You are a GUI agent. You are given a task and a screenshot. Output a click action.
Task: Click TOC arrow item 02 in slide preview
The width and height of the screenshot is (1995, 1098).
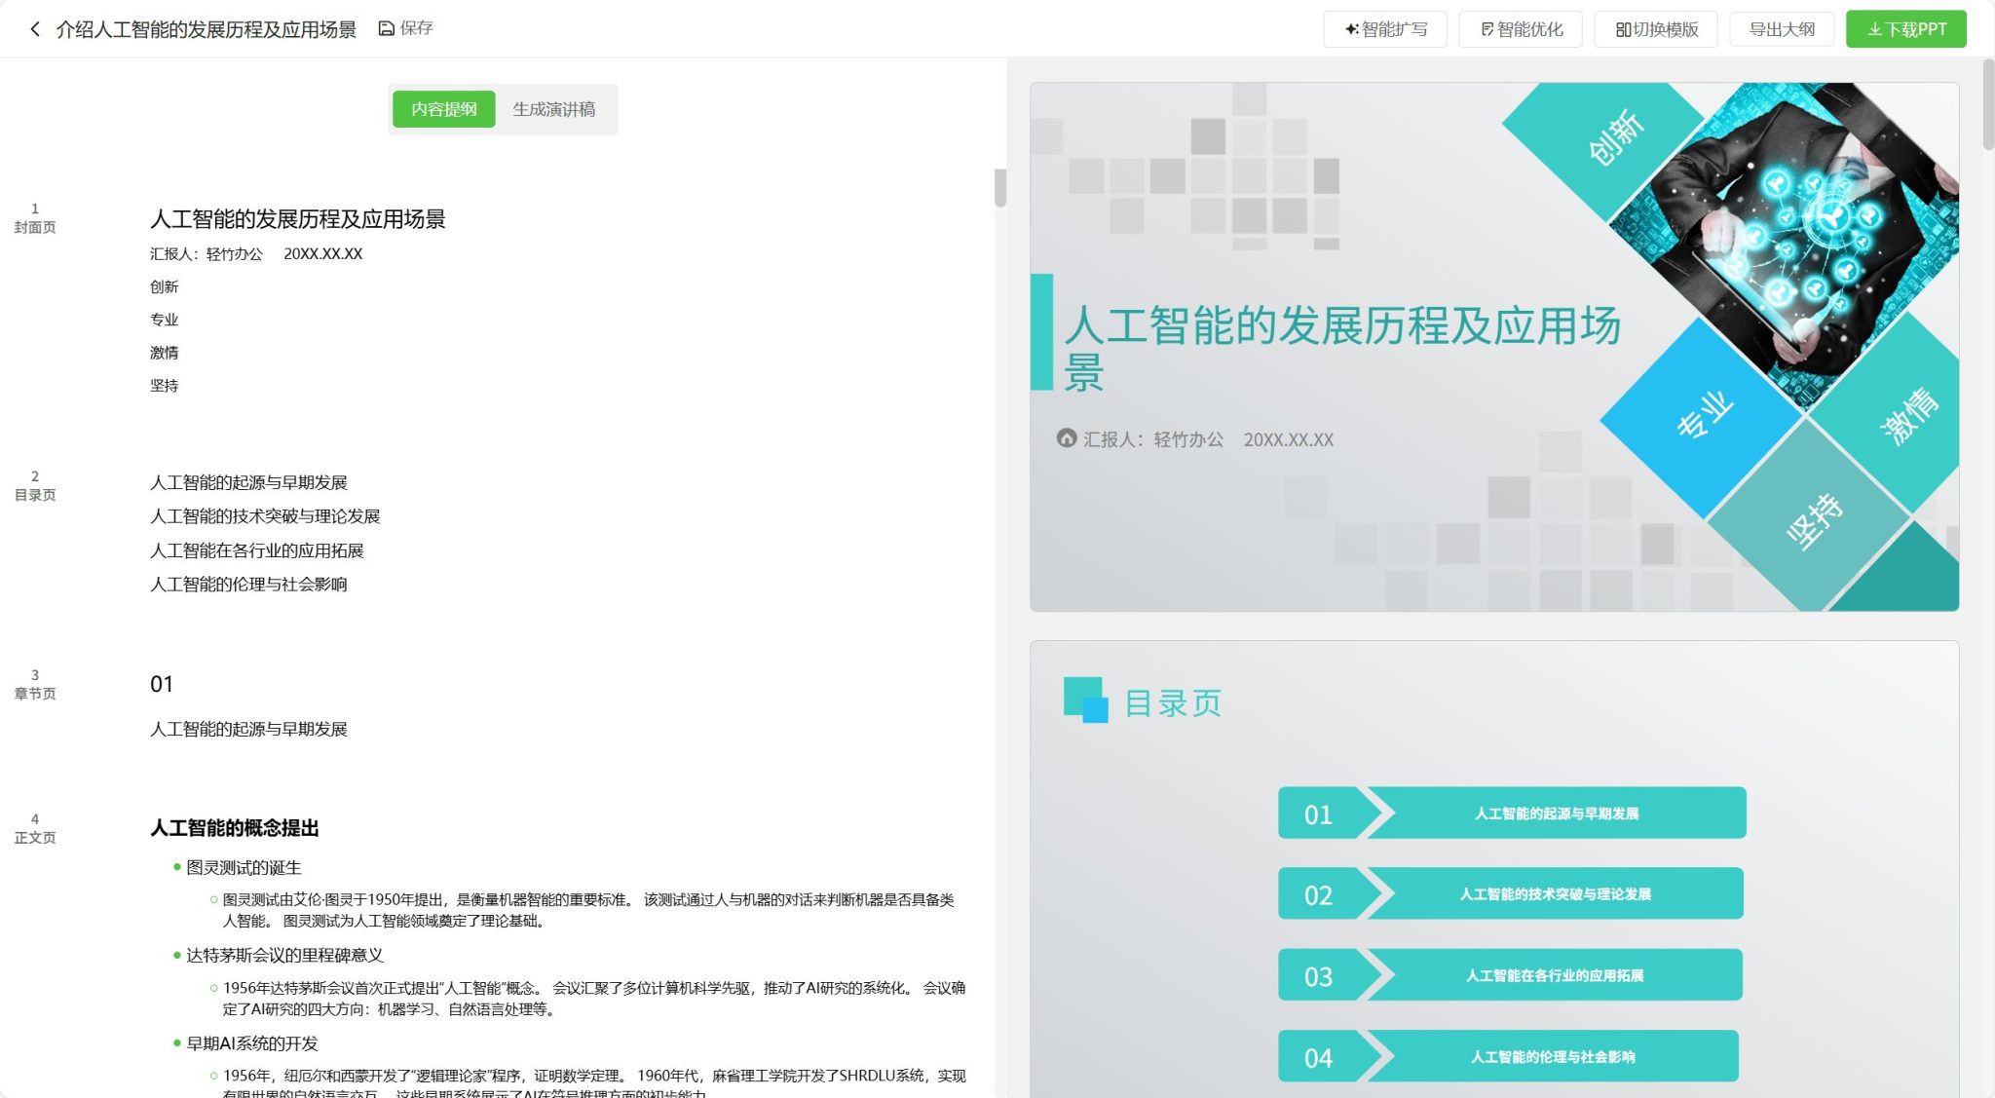[x=1508, y=893]
